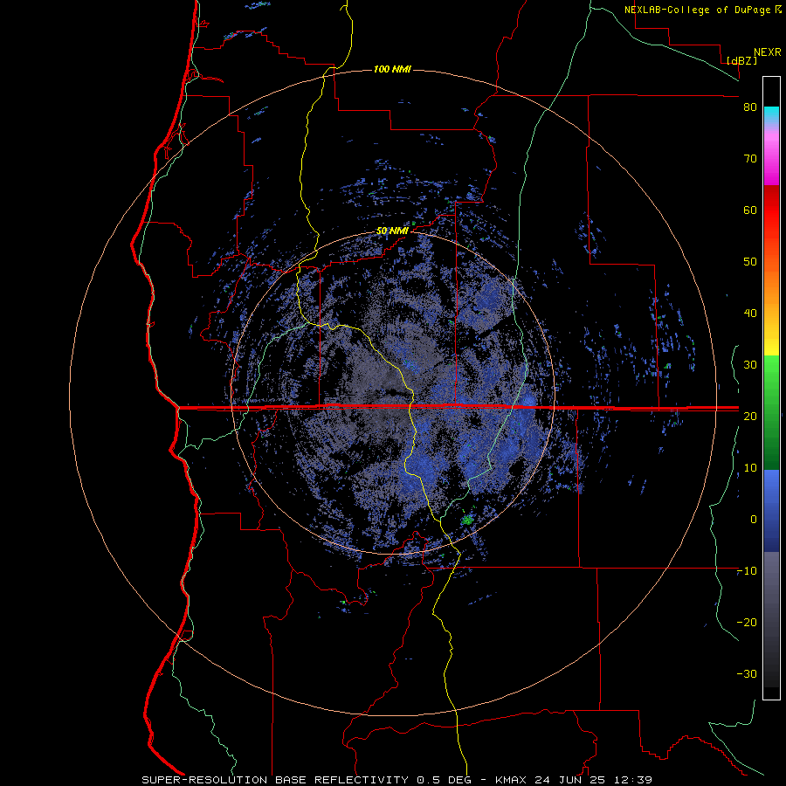Click the KMAX station identifier in footer

[x=511, y=780]
